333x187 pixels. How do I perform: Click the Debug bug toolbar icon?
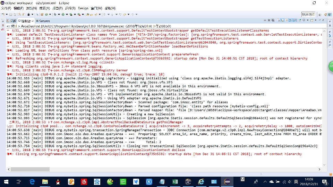pos(55,15)
